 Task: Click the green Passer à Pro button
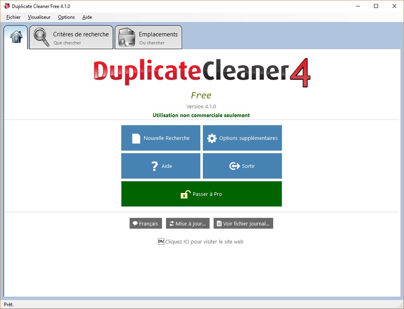click(202, 194)
